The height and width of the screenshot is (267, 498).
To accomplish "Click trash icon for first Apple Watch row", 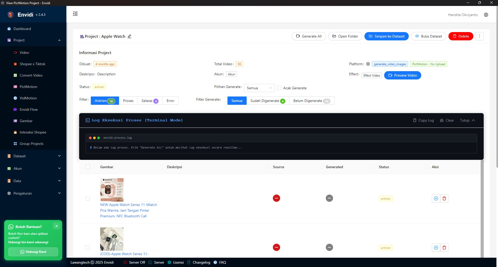I will coord(444,198).
